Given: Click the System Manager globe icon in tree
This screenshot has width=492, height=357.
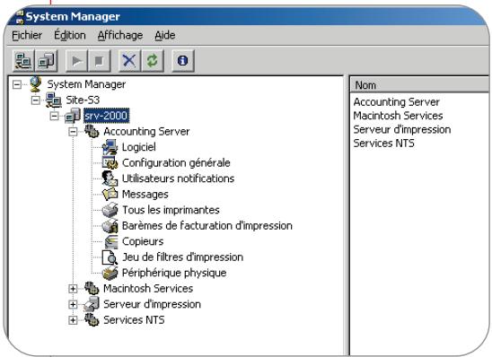Looking at the screenshot, I should (x=35, y=84).
